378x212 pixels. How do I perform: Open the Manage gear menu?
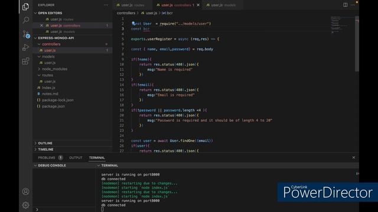tap(25, 205)
